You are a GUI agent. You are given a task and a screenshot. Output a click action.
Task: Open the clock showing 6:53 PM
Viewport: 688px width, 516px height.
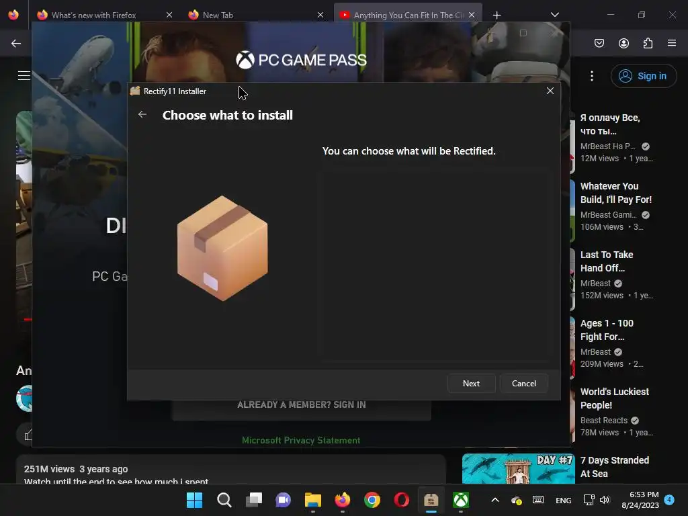pos(640,500)
